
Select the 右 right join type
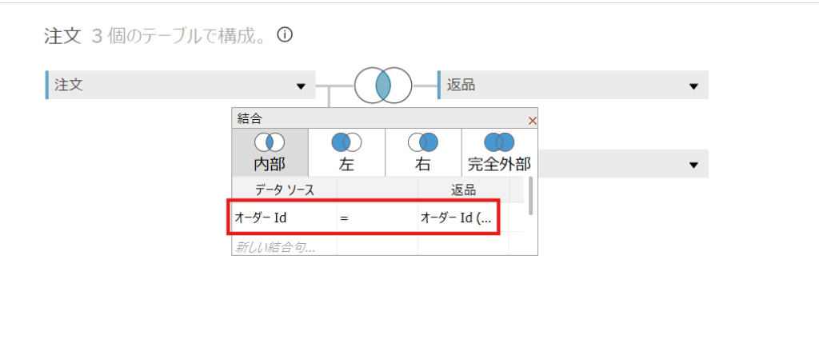(423, 152)
